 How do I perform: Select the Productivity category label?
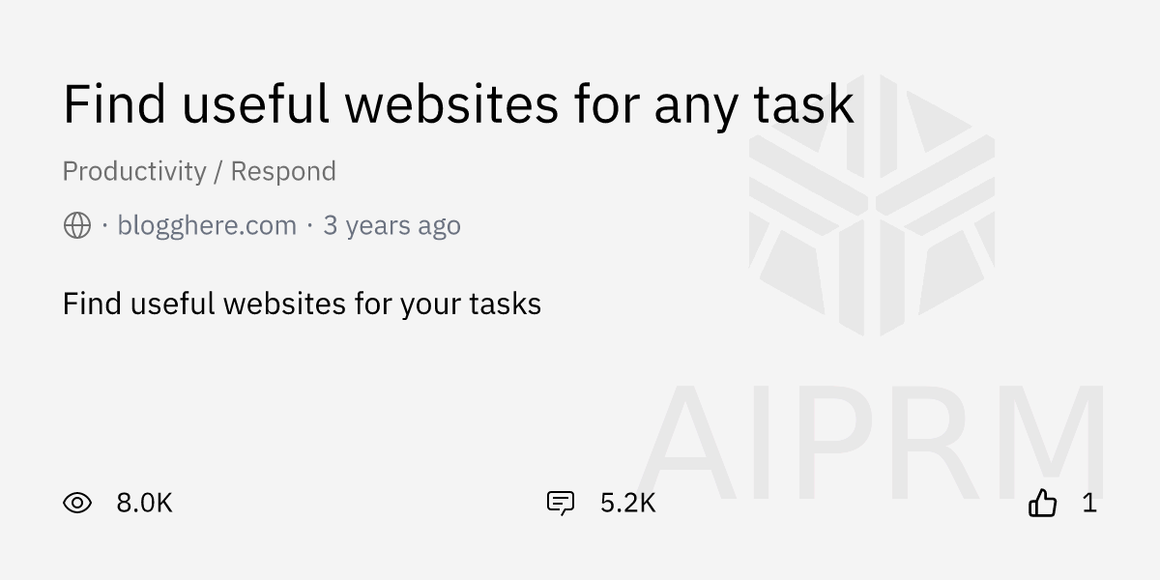pos(134,172)
